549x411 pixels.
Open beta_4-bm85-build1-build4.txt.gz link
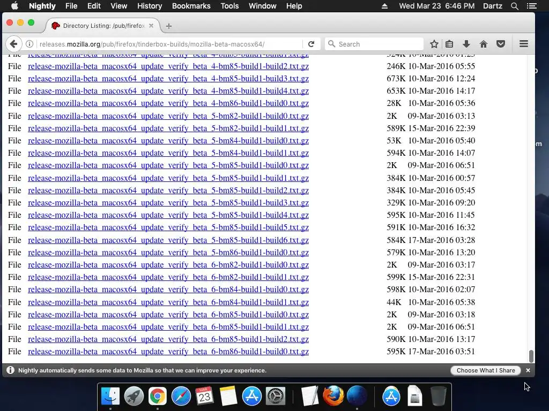click(168, 91)
